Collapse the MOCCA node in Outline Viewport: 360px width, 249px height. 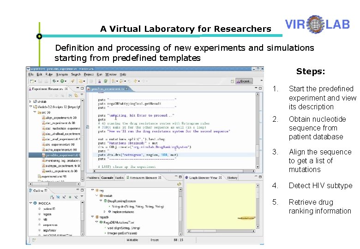(30, 203)
